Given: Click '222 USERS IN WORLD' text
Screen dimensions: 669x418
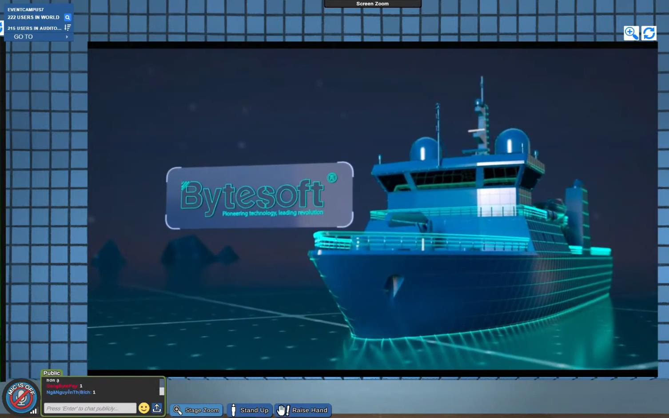Looking at the screenshot, I should click(33, 17).
